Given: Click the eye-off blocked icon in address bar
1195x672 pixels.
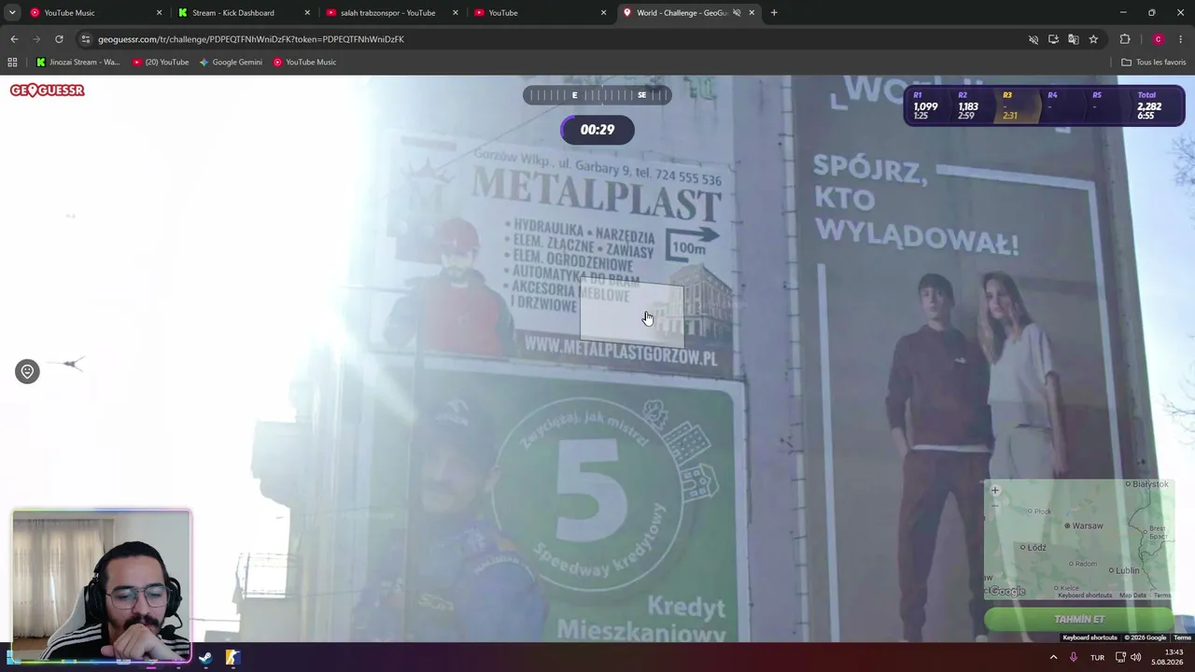Looking at the screenshot, I should [x=1033, y=39].
